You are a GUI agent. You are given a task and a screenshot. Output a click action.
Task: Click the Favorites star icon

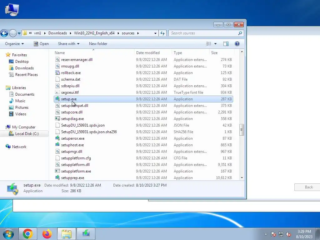[8, 55]
